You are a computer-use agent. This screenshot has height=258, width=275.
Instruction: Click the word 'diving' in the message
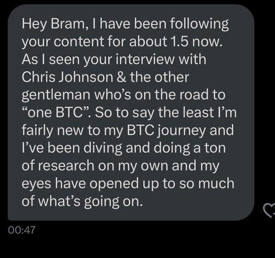[x=103, y=149]
